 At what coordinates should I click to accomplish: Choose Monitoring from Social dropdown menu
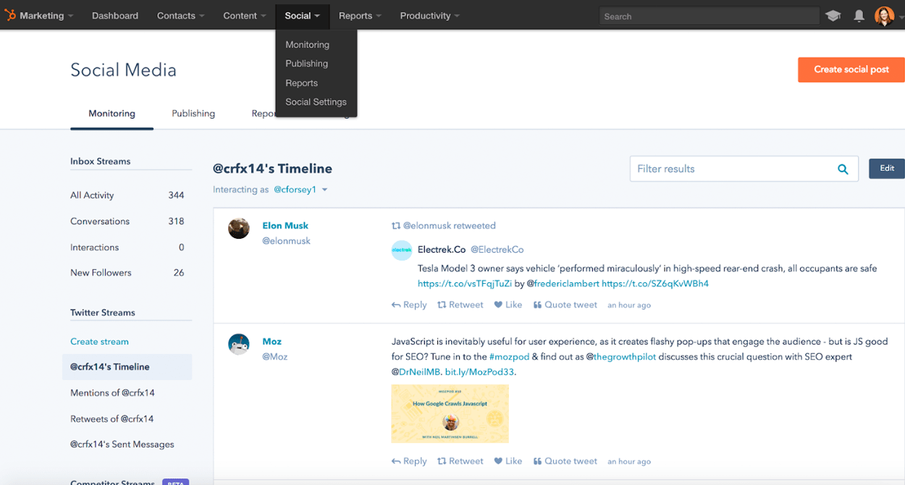[x=307, y=45]
